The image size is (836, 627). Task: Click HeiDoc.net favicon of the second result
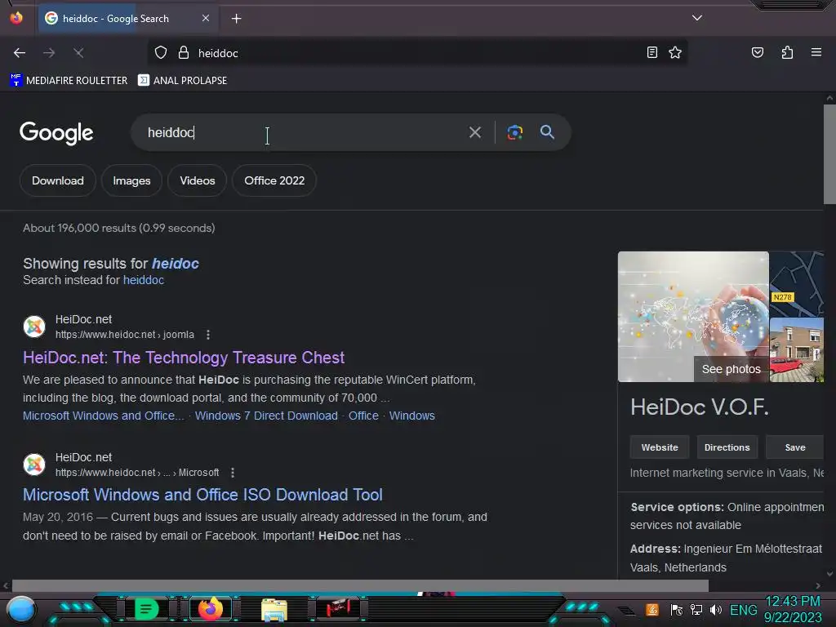[x=34, y=465]
